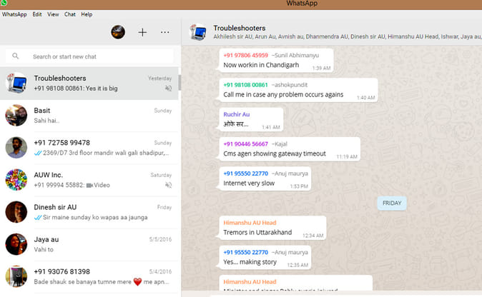Image resolution: width=482 pixels, height=297 pixels.
Task: Click the new chat plus icon
Action: [x=142, y=32]
